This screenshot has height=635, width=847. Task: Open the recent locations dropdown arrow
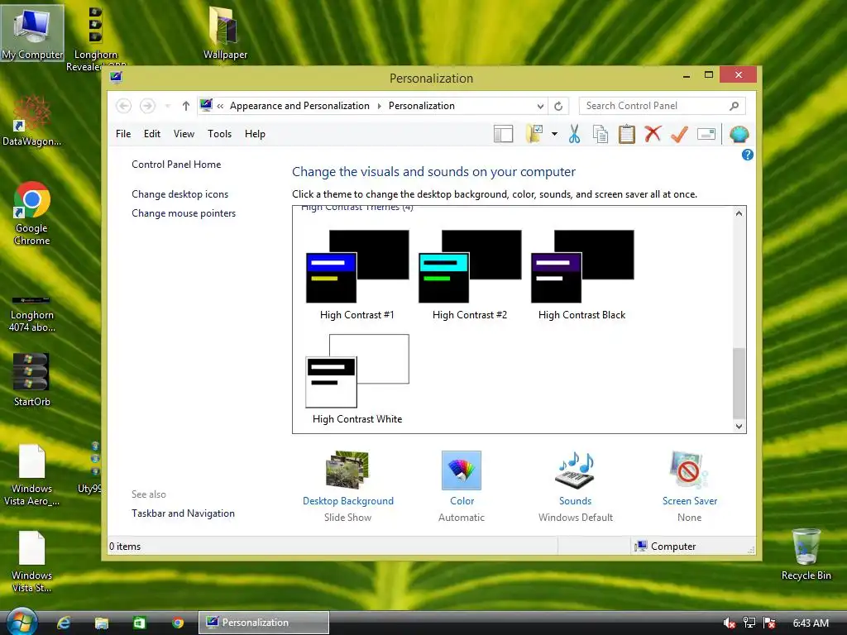[167, 106]
